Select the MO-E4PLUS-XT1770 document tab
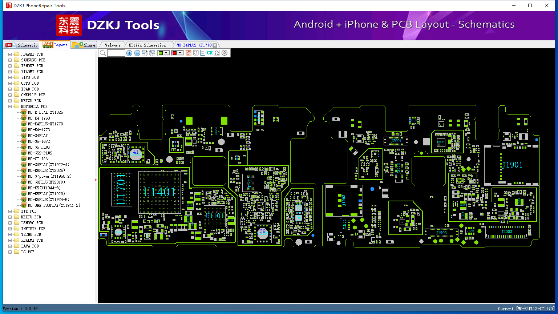 click(194, 45)
